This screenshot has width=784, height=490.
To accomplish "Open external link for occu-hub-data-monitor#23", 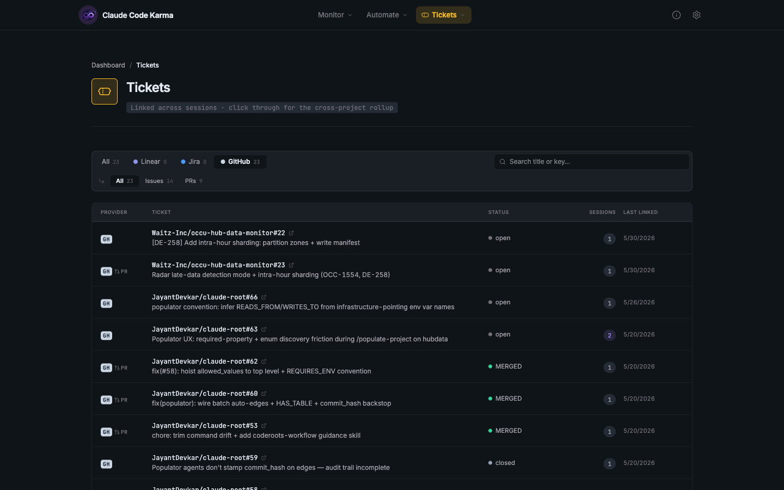I will [291, 265].
